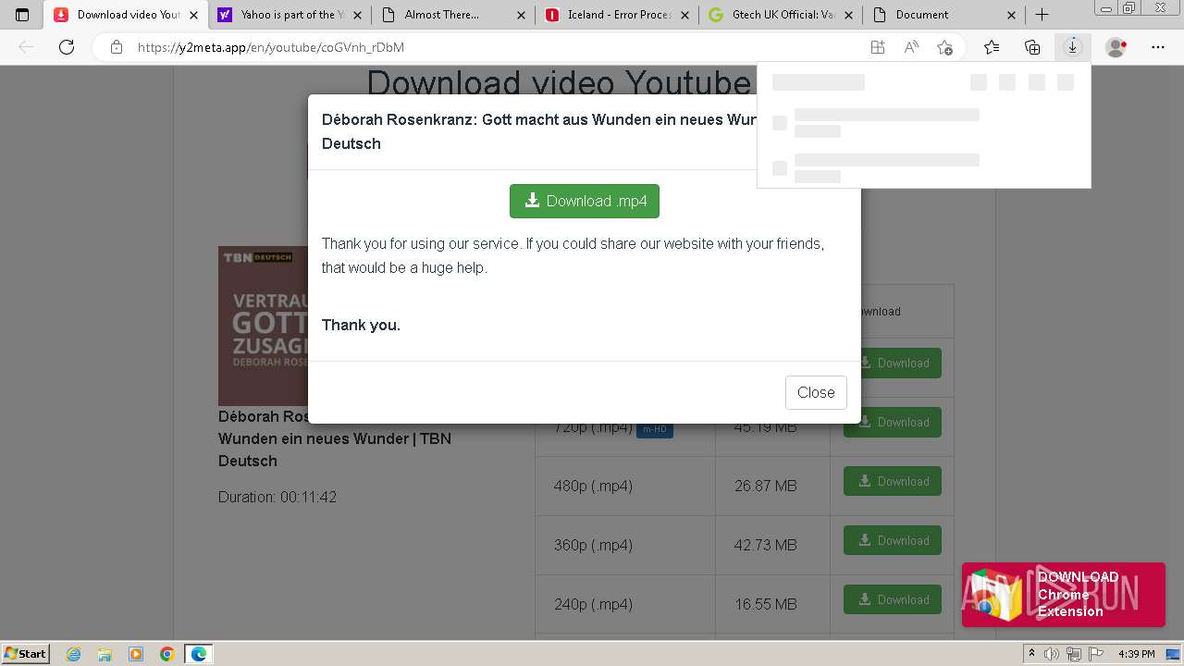
Task: Close the Document tab
Action: click(1012, 15)
